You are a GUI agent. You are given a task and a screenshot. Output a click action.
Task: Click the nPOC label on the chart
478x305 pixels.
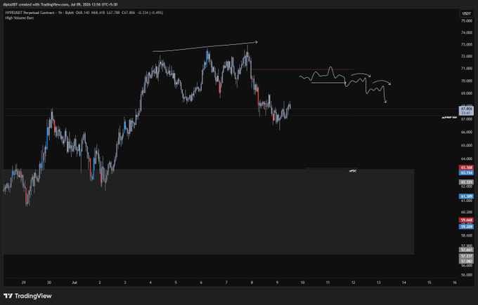pos(353,171)
